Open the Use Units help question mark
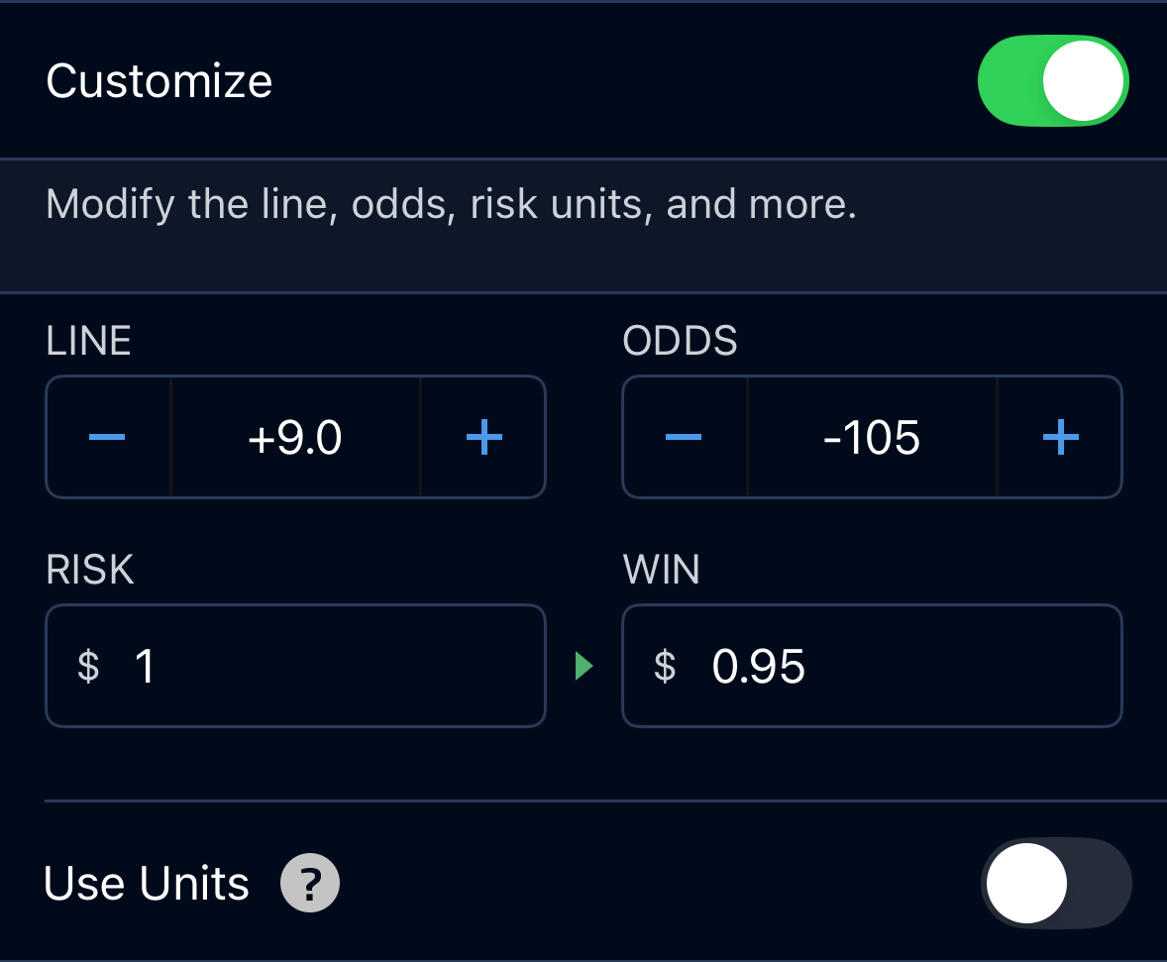 [310, 883]
